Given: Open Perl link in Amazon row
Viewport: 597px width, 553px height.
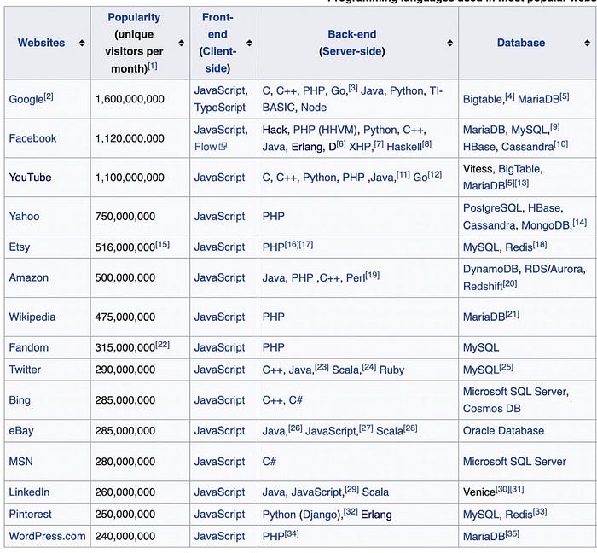Looking at the screenshot, I should pyautogui.click(x=356, y=278).
